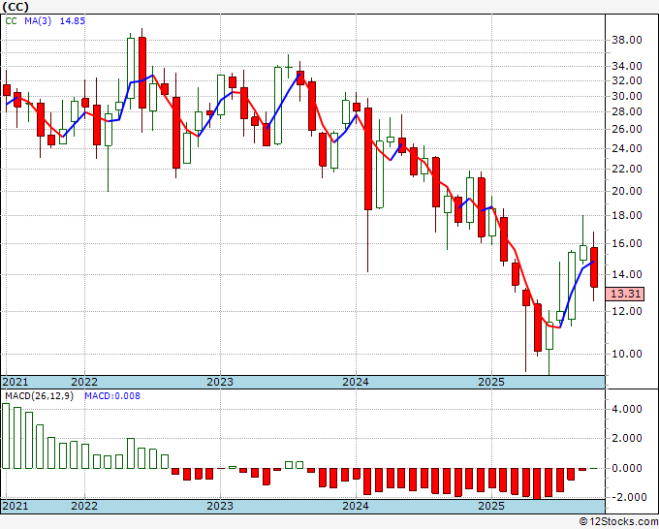Screen dimensions: 659x529
Task: Click the 18.00 price axis label
Action: [x=626, y=215]
